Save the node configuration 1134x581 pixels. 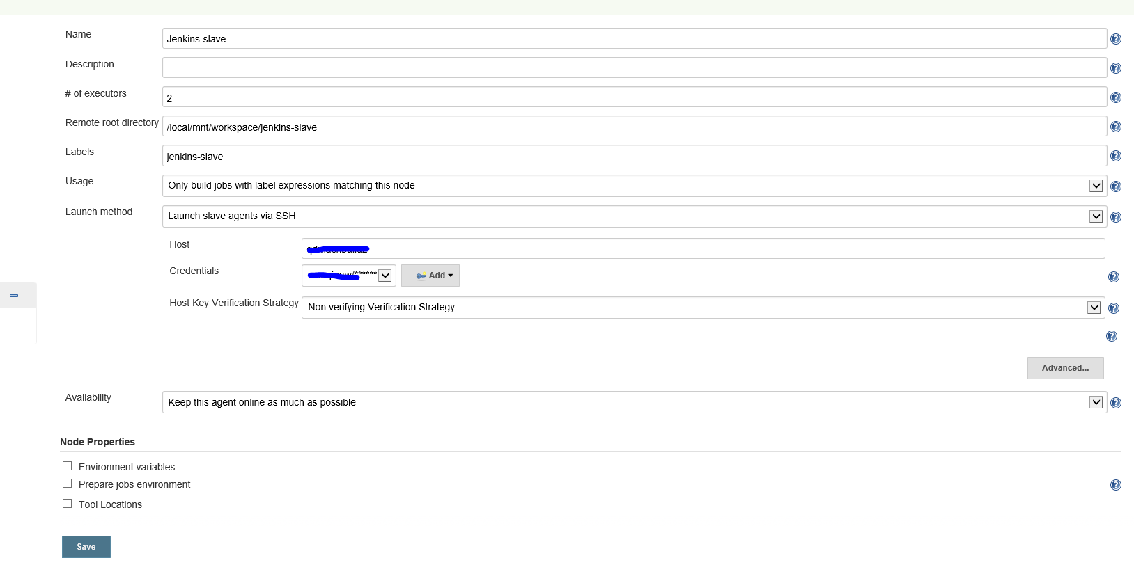coord(86,547)
